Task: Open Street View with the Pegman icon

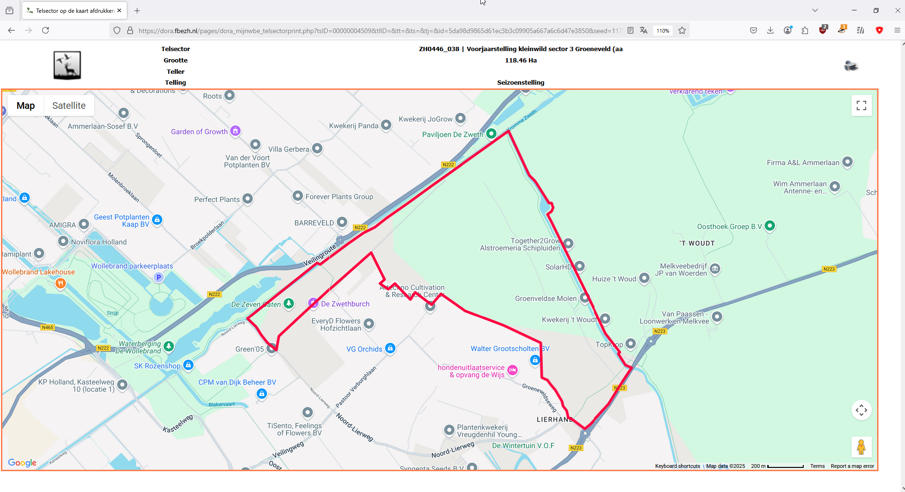Action: pyautogui.click(x=861, y=447)
